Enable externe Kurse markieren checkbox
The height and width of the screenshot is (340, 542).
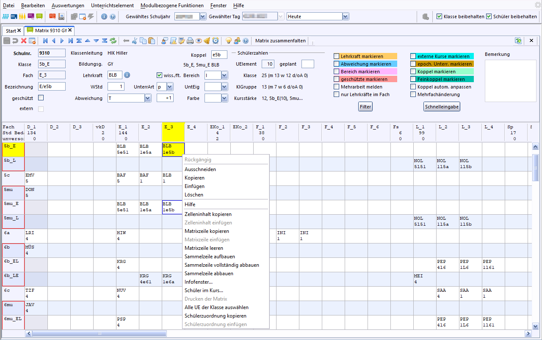(413, 56)
